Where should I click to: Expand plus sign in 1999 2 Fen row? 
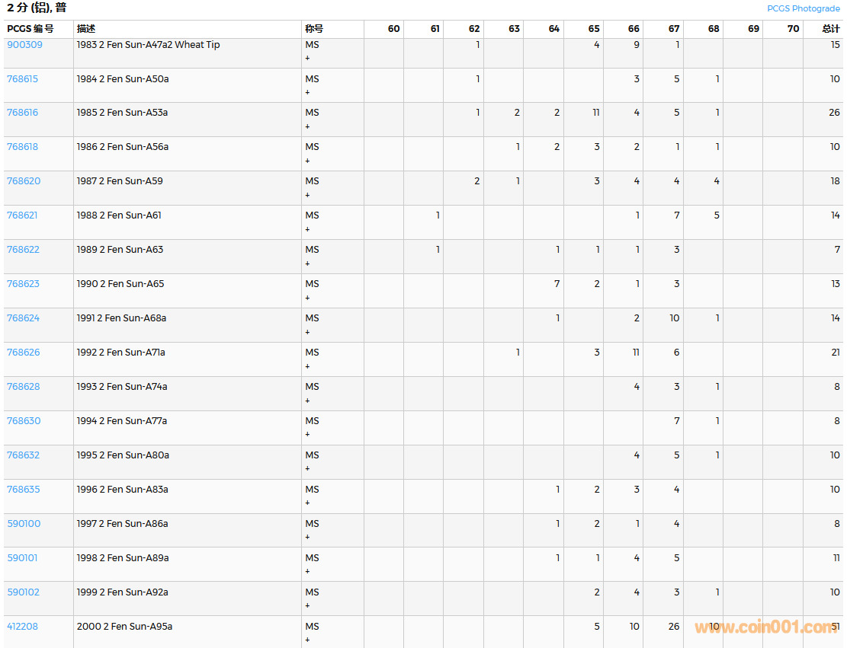pyautogui.click(x=308, y=606)
